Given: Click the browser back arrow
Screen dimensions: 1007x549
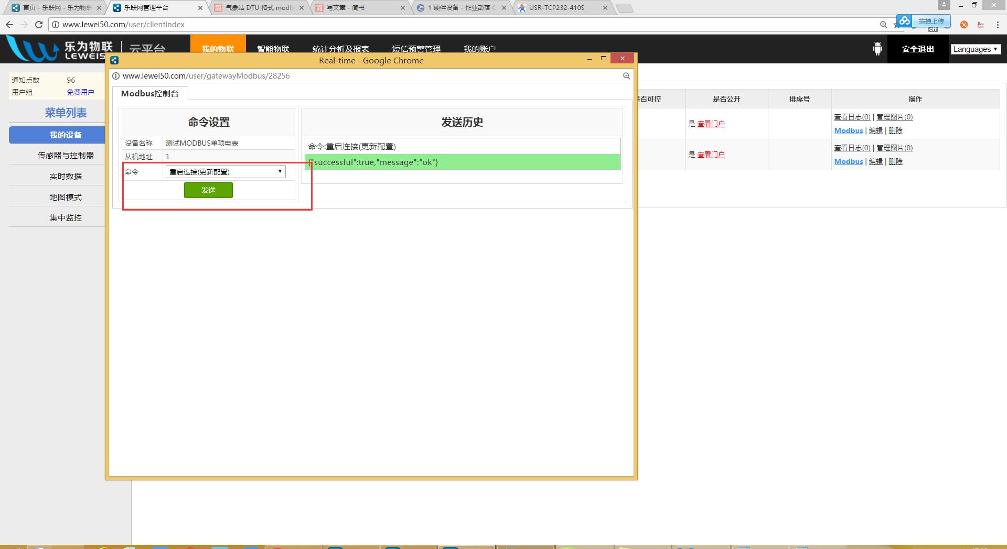Looking at the screenshot, I should pos(9,25).
